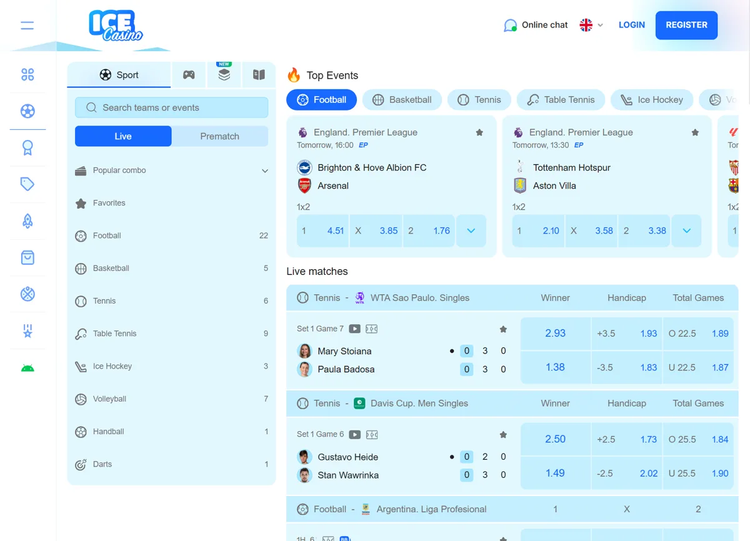Open the stacked layers NEW tab

224,74
